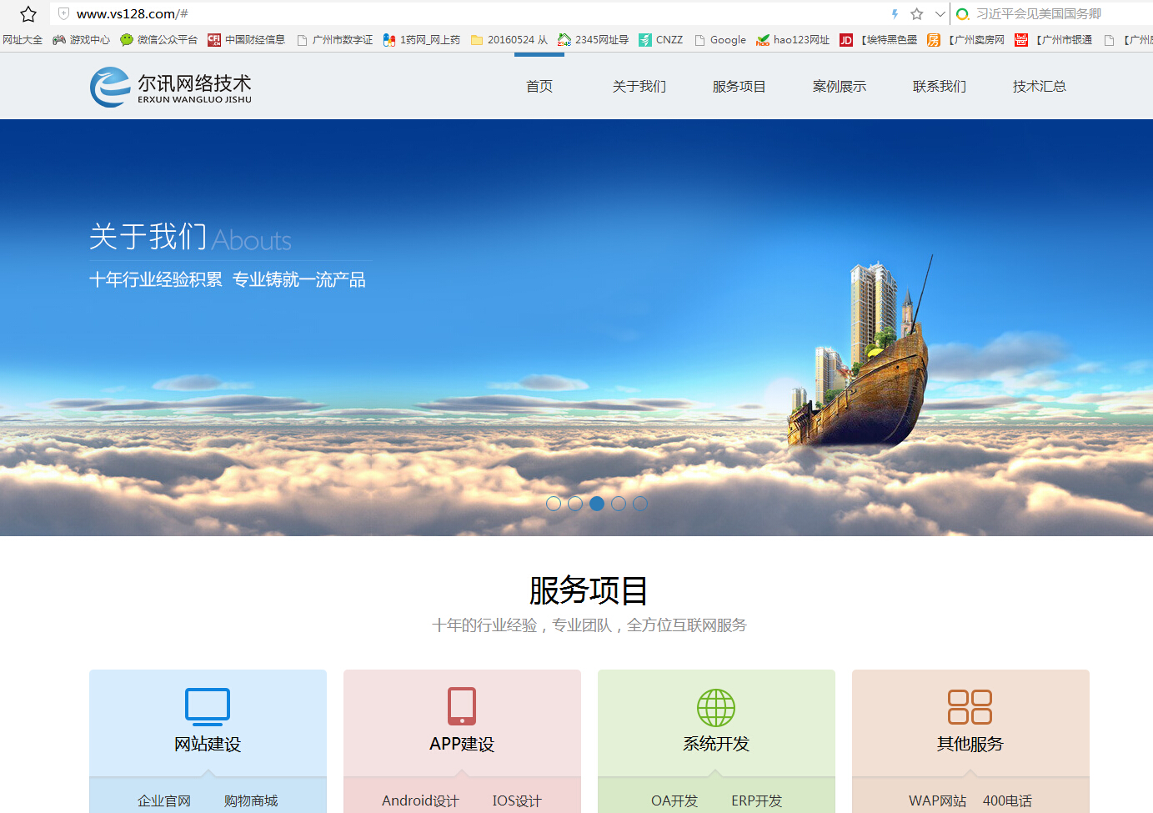Click the four-squares icon for 其他服务
Viewport: 1153px width, 813px height.
point(970,707)
